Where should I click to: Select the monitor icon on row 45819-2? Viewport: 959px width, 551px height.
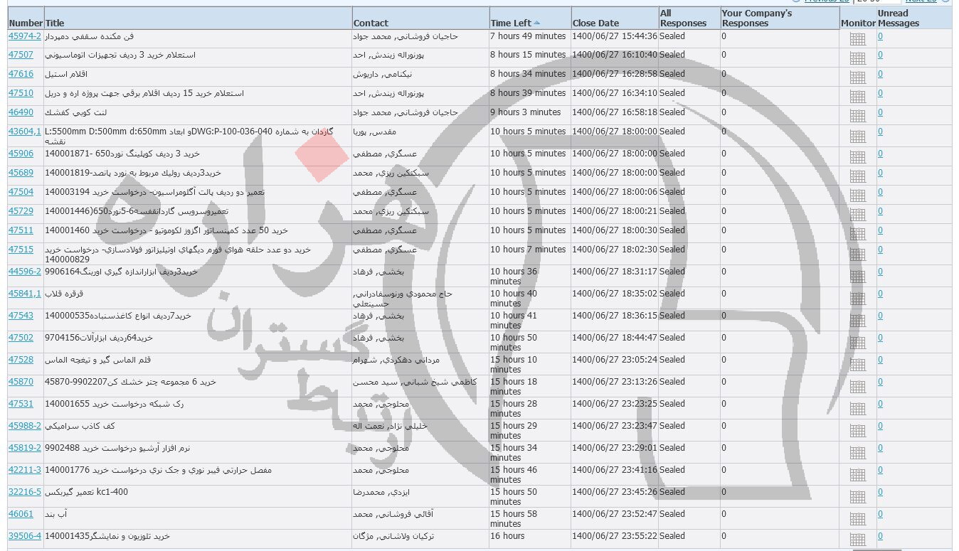pos(857,452)
